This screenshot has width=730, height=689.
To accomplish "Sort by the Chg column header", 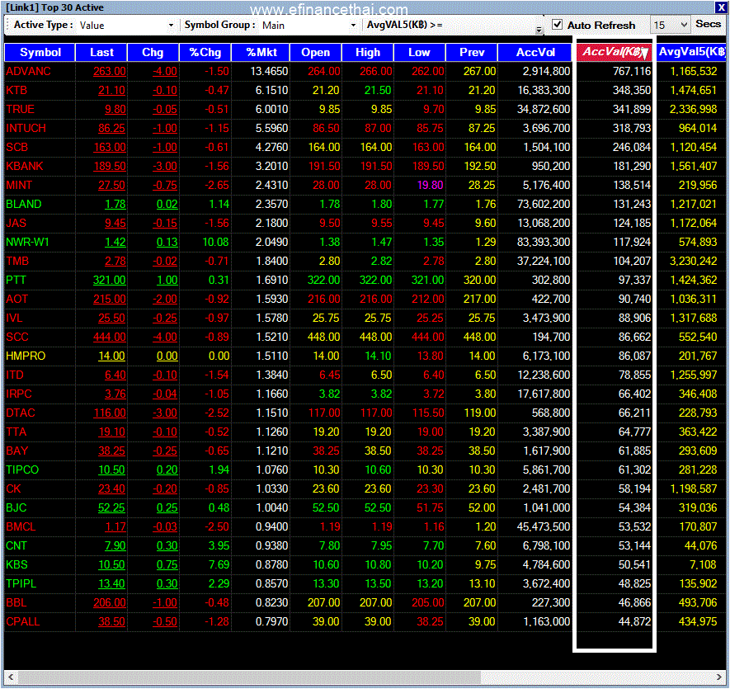I will tap(153, 52).
